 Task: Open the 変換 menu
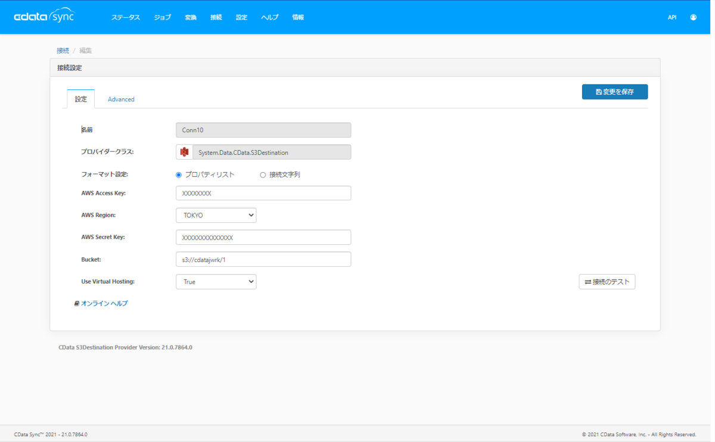pyautogui.click(x=191, y=17)
